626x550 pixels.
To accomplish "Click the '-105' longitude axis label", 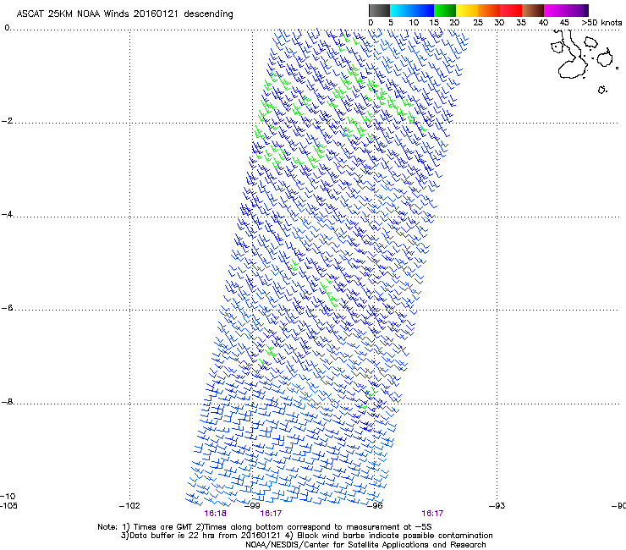I will (8, 506).
